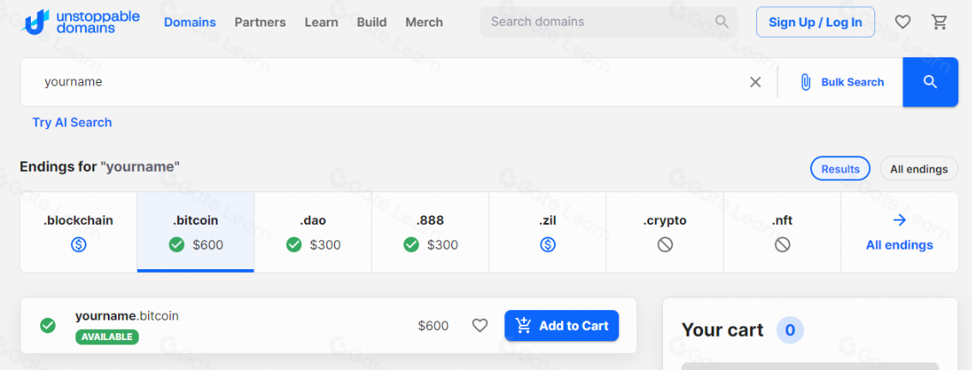
Task: Select the .blockchain ending tile
Action: pos(78,232)
